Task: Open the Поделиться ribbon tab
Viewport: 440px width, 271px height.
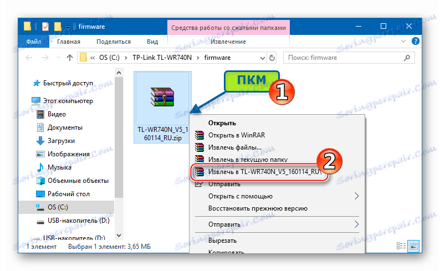Action: tap(114, 42)
